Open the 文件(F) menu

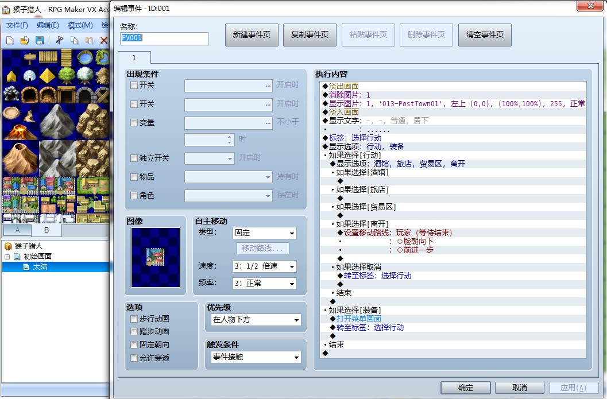point(17,25)
